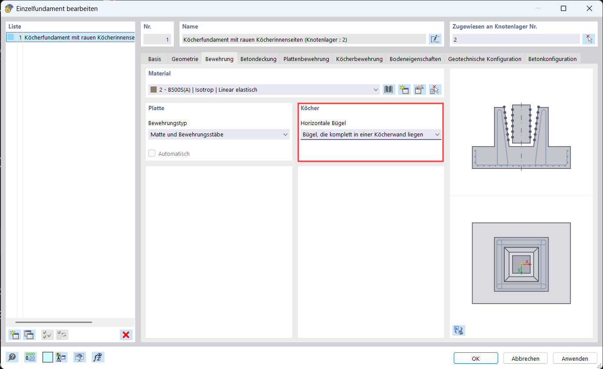Switch to the Köcherbewehrung tab
Viewport: 603px width, 369px height.
pyautogui.click(x=359, y=58)
